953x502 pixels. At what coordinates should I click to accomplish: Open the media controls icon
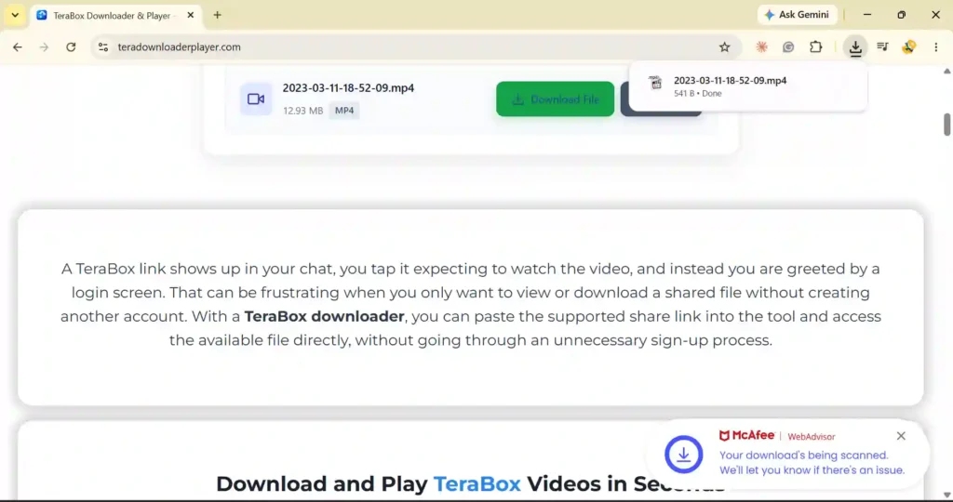click(x=882, y=46)
